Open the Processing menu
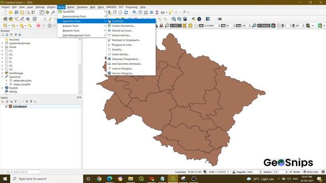Viewport: 326px width, 183px height. (131, 7)
